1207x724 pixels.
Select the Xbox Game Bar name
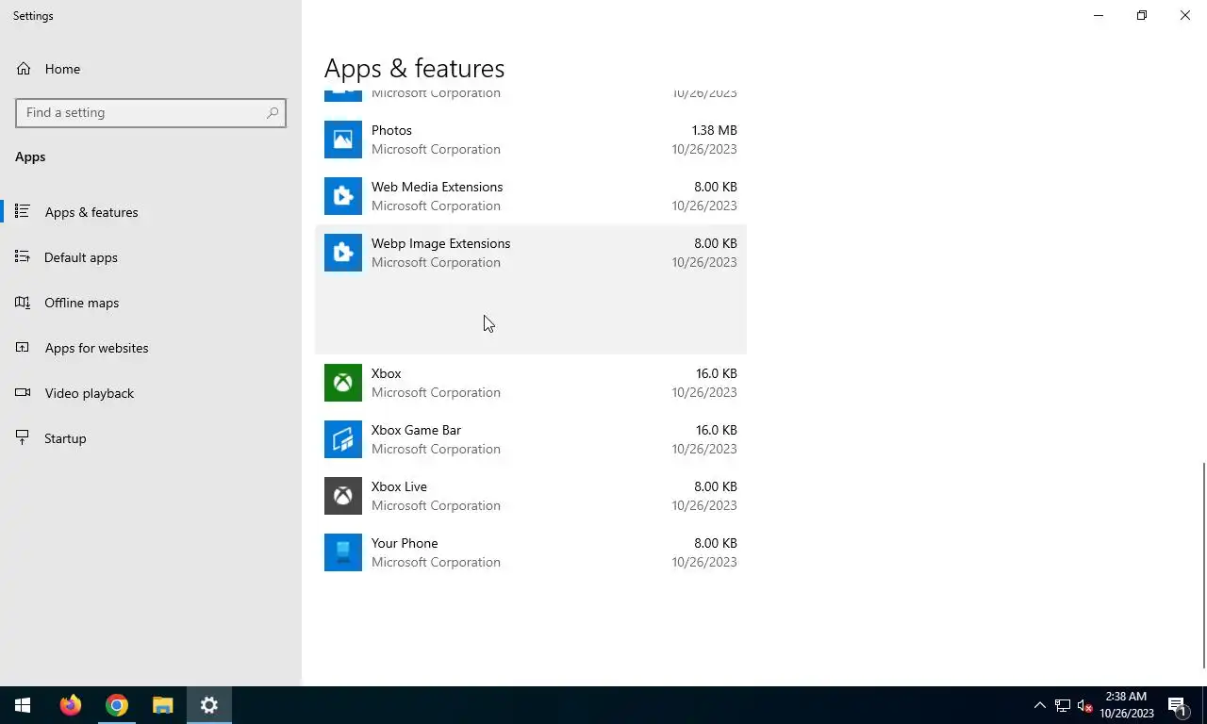point(416,430)
